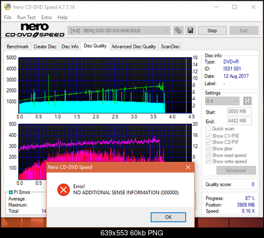
Task: Click the NO ADDITIONAL SENSE INFORMATION message
Action: pos(126,193)
